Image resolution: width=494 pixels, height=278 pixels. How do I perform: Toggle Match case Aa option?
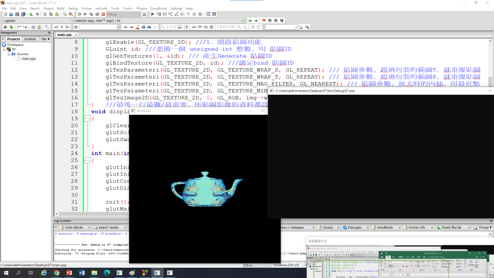tap(149, 27)
